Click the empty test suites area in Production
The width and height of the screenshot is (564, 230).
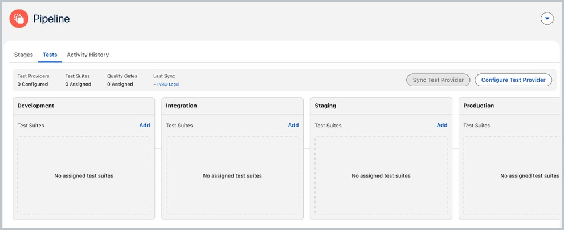coord(511,176)
